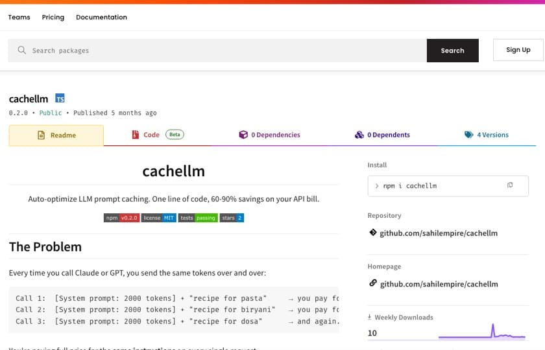Click the 0.2.0 version text
This screenshot has height=350, width=545.
pyautogui.click(x=18, y=113)
